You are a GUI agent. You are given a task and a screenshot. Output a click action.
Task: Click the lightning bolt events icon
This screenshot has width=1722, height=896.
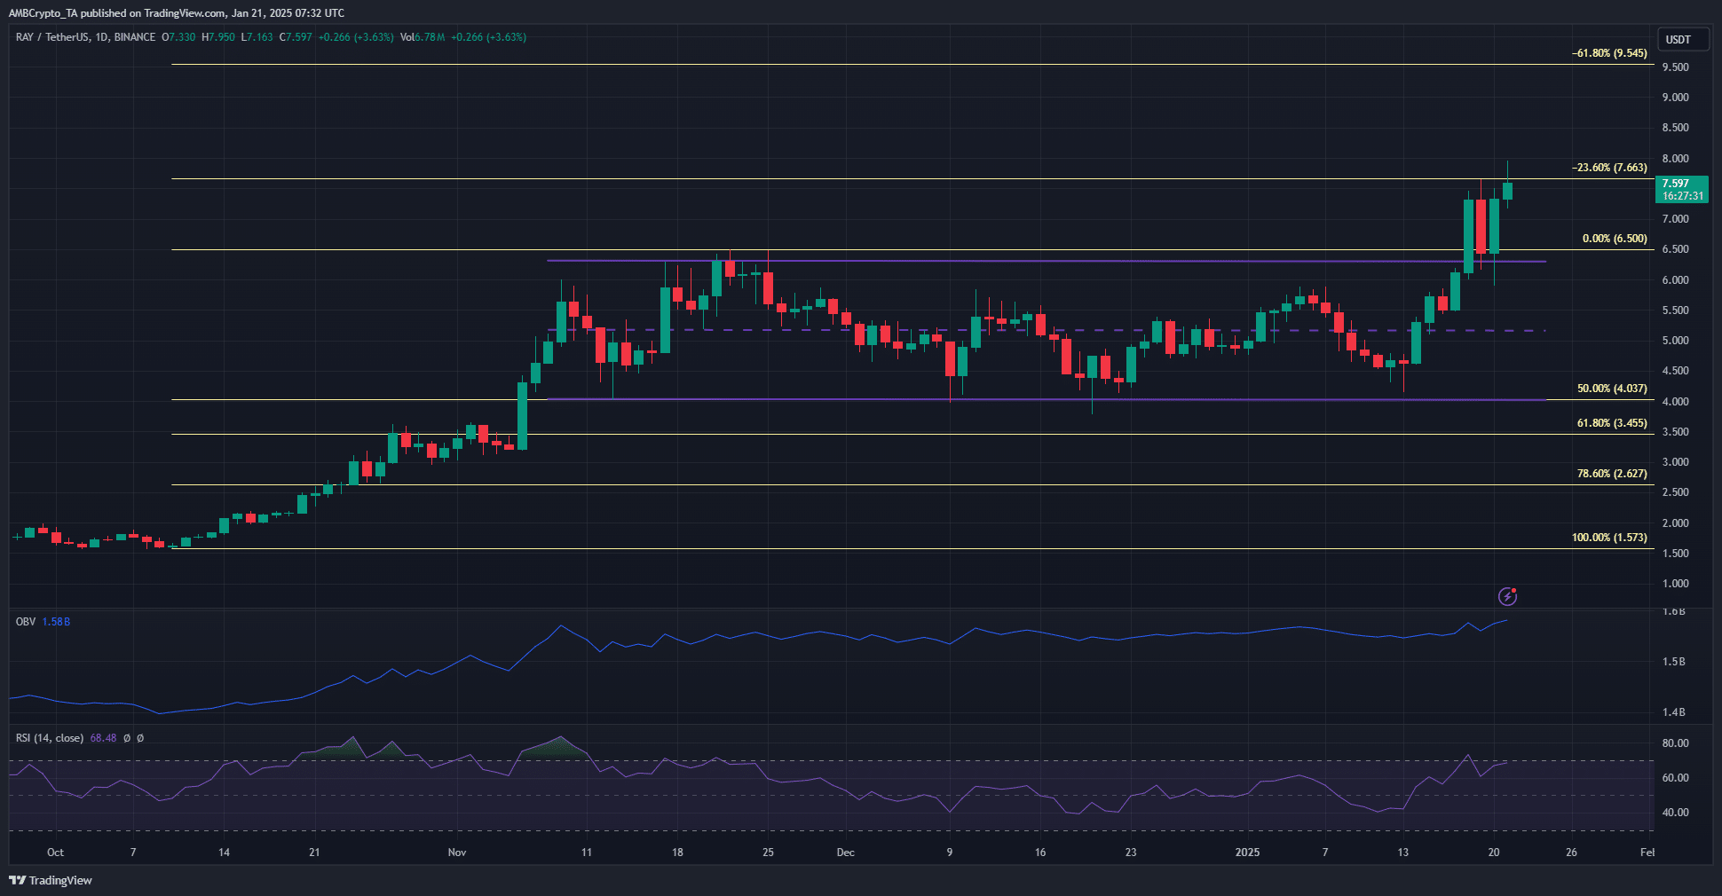[x=1507, y=596]
